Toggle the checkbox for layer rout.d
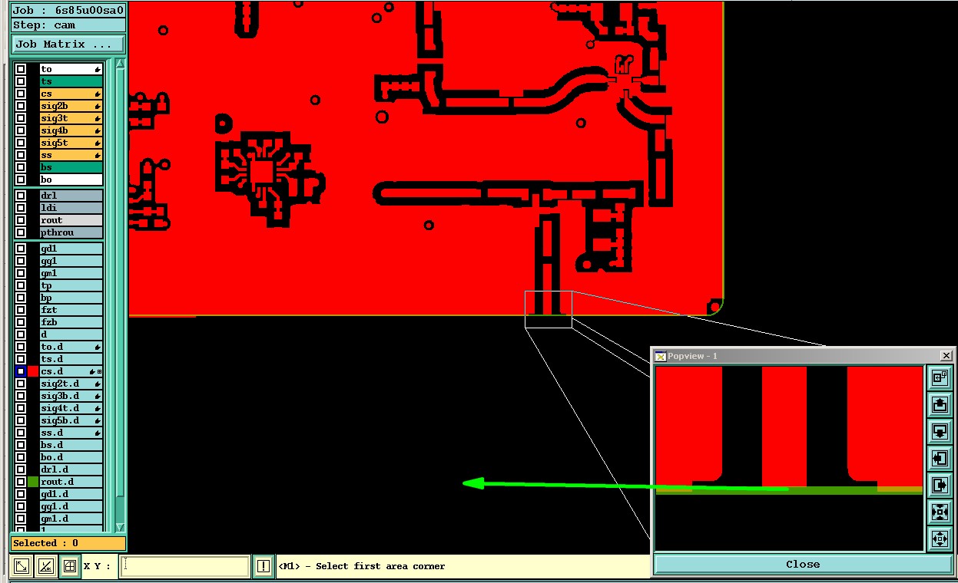 [21, 483]
